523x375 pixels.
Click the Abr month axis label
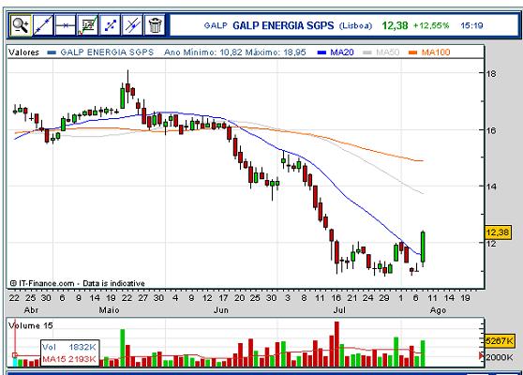pyautogui.click(x=31, y=310)
